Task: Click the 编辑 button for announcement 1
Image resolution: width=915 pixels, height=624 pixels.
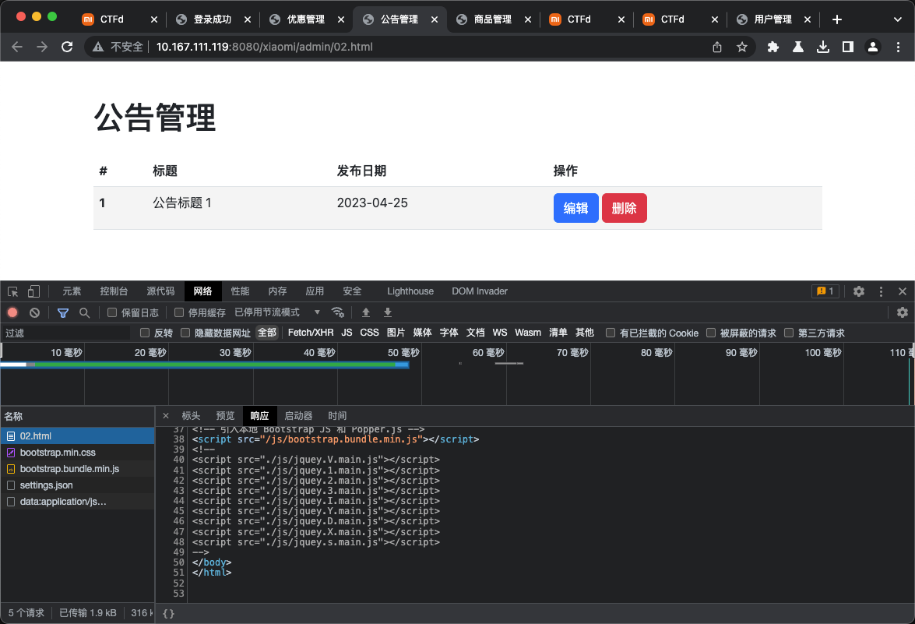Action: tap(575, 207)
